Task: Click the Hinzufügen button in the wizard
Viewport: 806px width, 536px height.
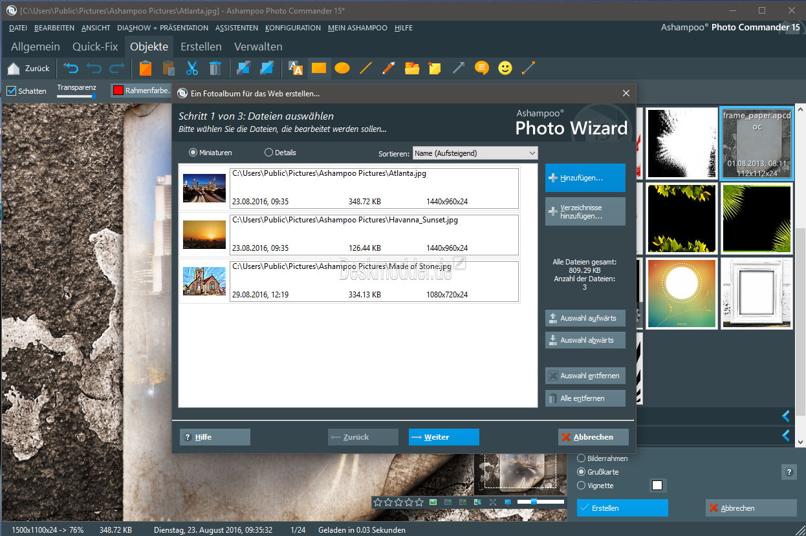Action: (x=585, y=178)
